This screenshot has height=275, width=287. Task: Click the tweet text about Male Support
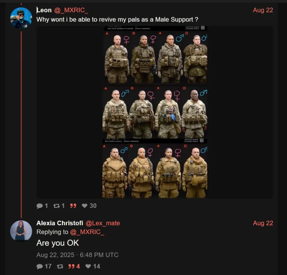[x=117, y=20]
